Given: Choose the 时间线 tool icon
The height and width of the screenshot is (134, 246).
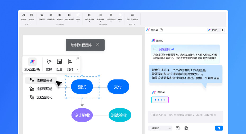Looking at the screenshot, I should click(x=60, y=17).
